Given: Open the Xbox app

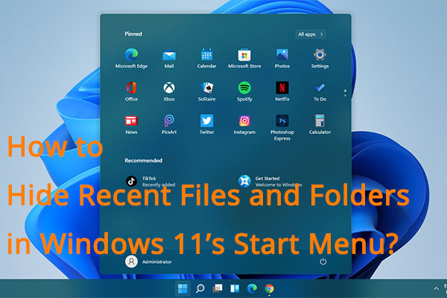Looking at the screenshot, I should pos(169,91).
